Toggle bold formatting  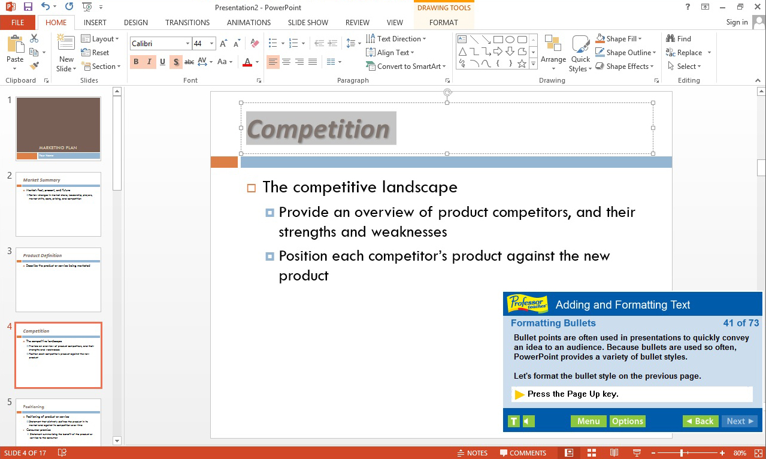tap(136, 62)
